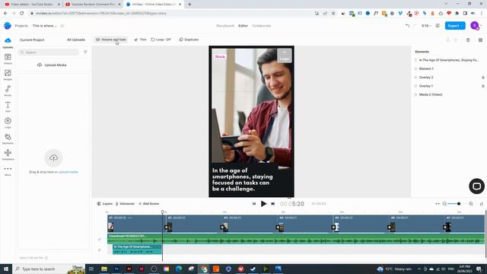Toggle lock on Overlay 1
487x274 pixels.
tap(483, 86)
